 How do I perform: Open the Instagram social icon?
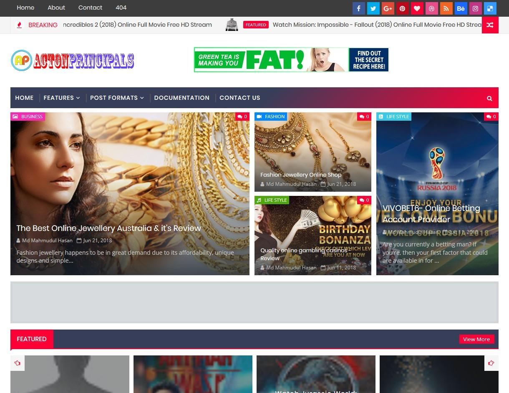(475, 8)
